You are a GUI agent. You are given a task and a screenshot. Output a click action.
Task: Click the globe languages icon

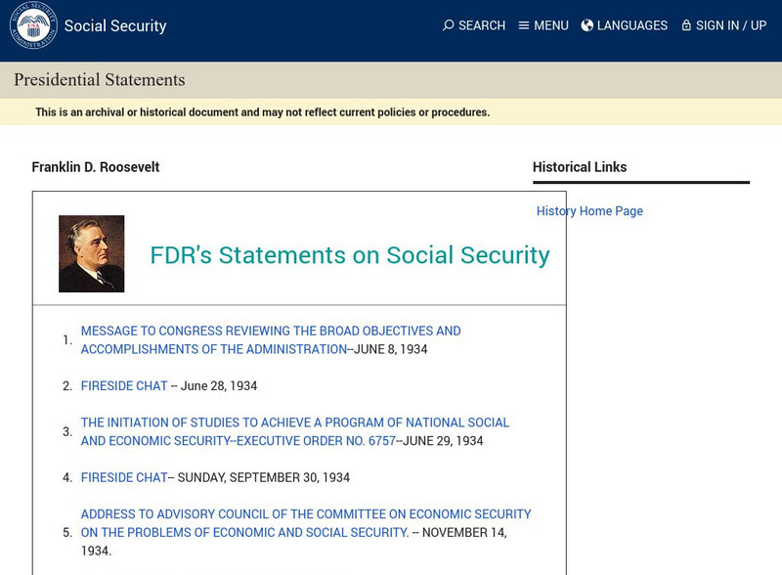coord(587,25)
